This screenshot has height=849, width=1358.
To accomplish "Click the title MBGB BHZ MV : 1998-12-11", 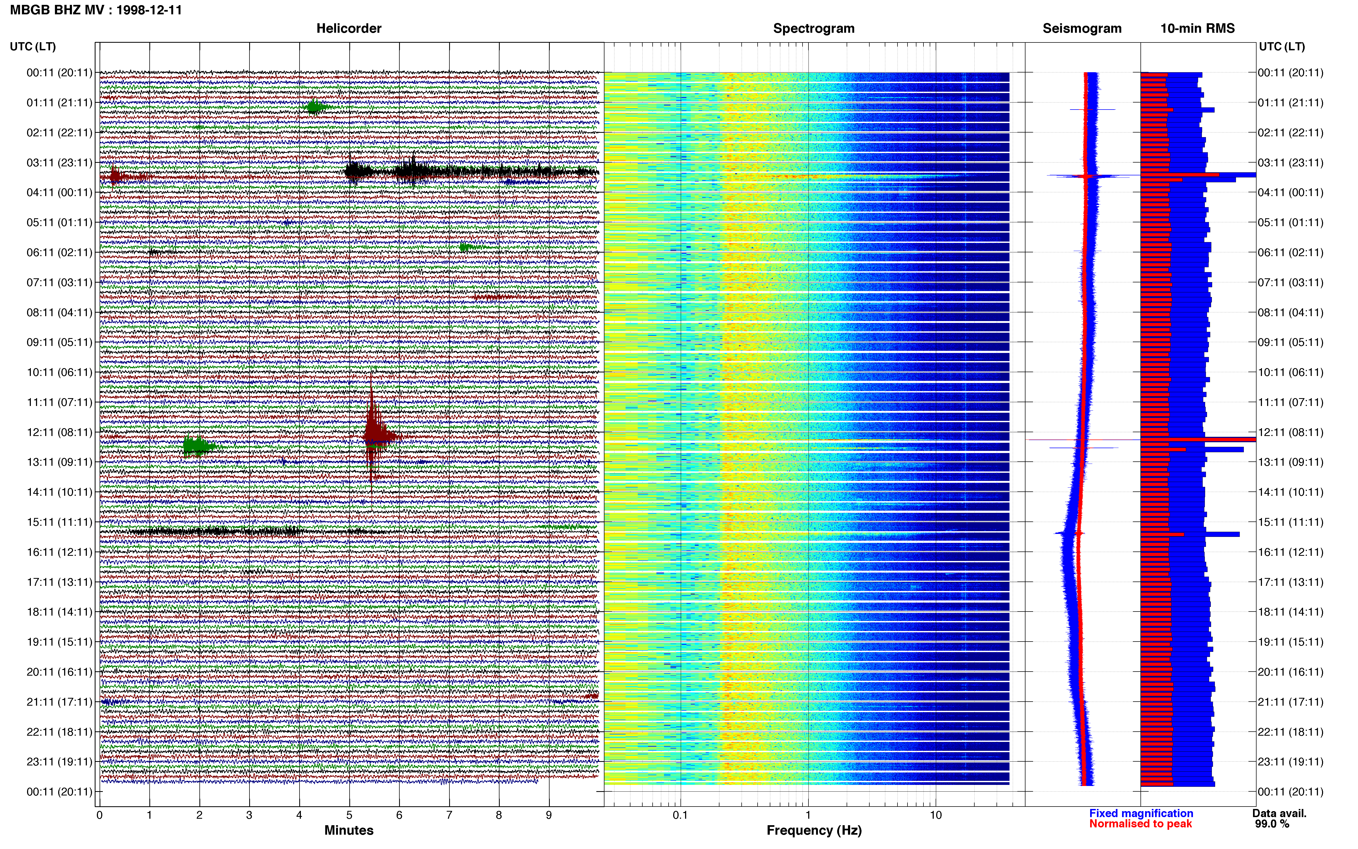I will tap(96, 10).
